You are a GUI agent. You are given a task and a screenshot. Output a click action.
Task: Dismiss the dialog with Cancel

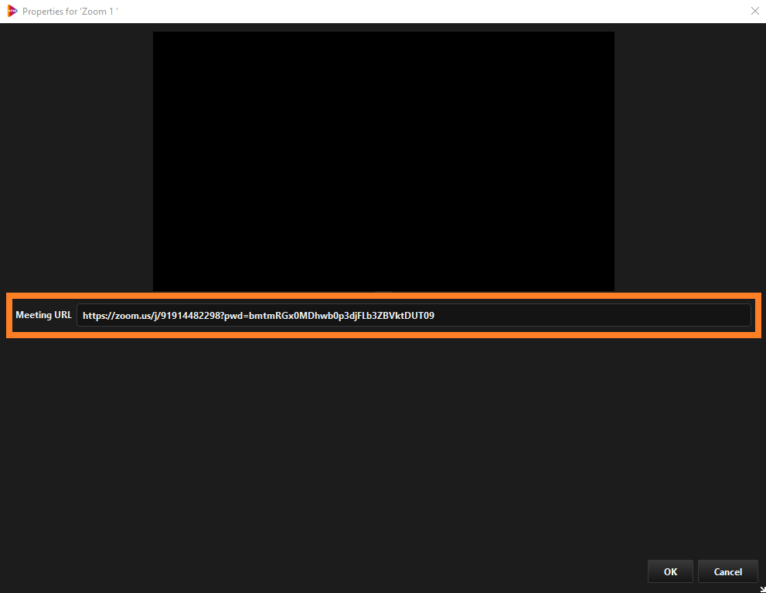[727, 571]
